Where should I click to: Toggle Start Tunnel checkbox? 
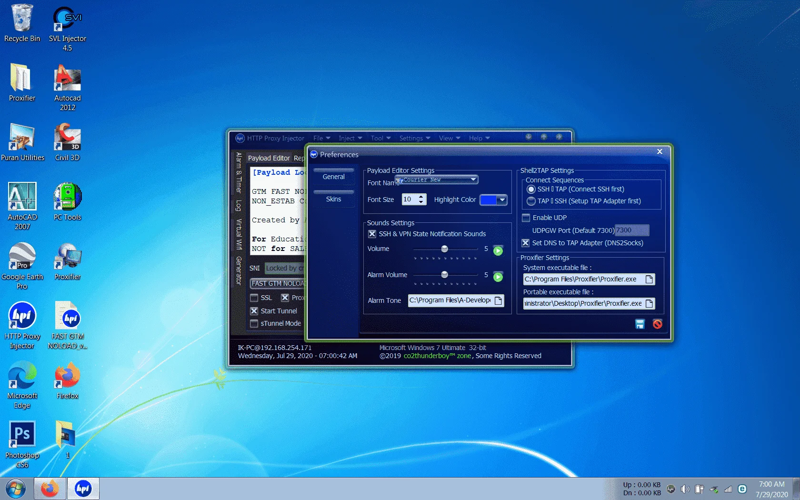(x=254, y=311)
